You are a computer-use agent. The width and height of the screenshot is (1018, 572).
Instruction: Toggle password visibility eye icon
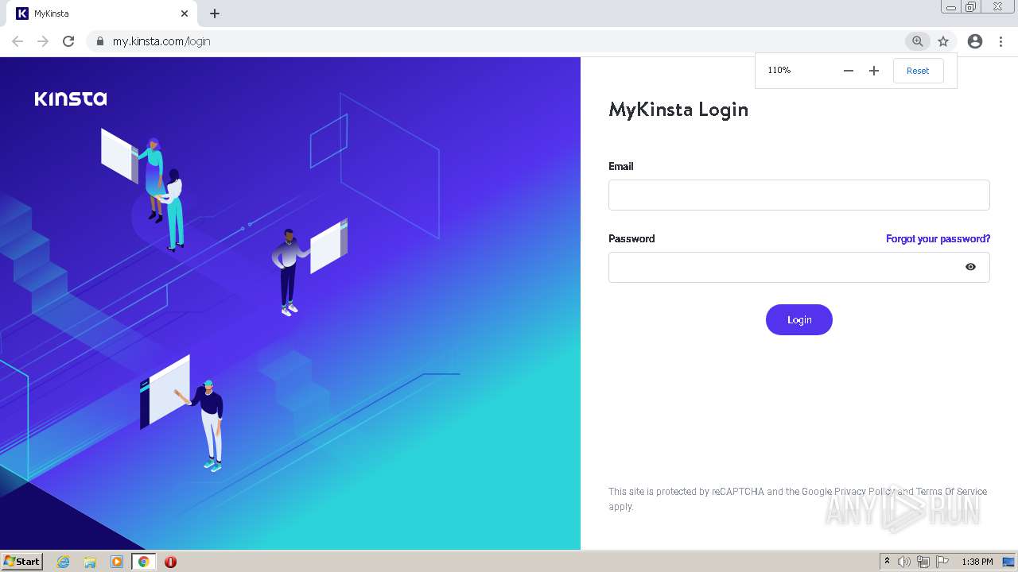pos(970,267)
